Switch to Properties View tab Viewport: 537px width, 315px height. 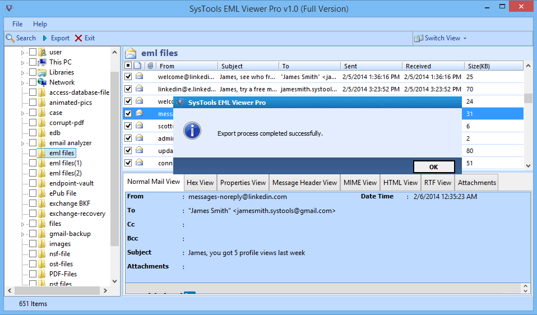(243, 183)
